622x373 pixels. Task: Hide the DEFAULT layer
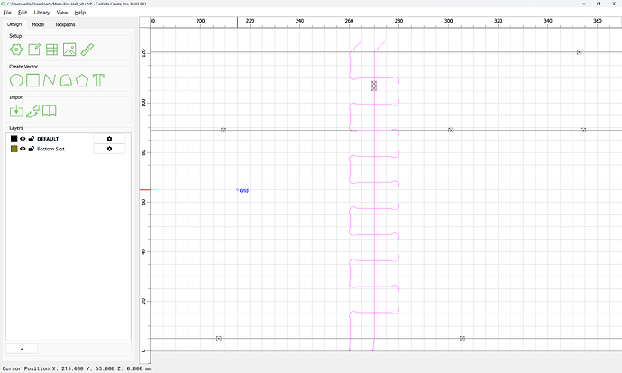pos(23,139)
